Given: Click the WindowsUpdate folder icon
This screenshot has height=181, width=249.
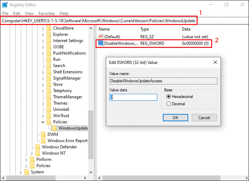Looking at the screenshot, I should coord(54,128).
